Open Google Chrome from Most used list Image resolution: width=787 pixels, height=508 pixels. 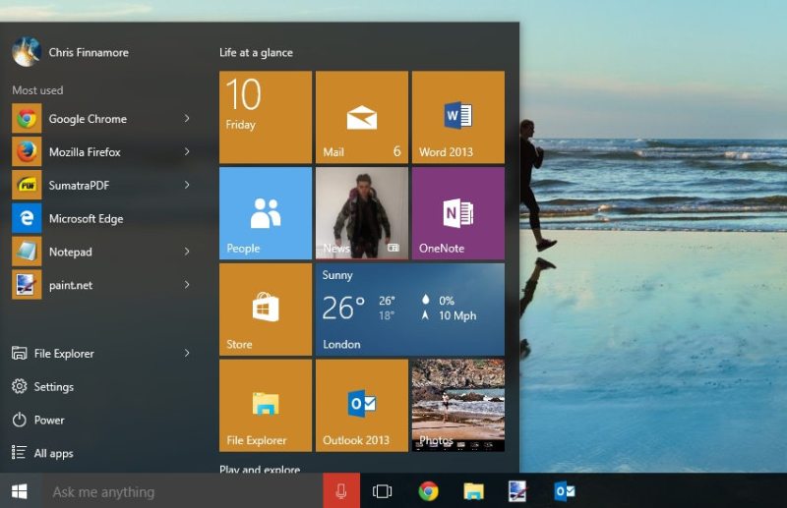tap(103, 119)
